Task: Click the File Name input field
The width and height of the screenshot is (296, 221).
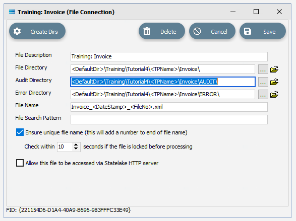Action: (169, 107)
